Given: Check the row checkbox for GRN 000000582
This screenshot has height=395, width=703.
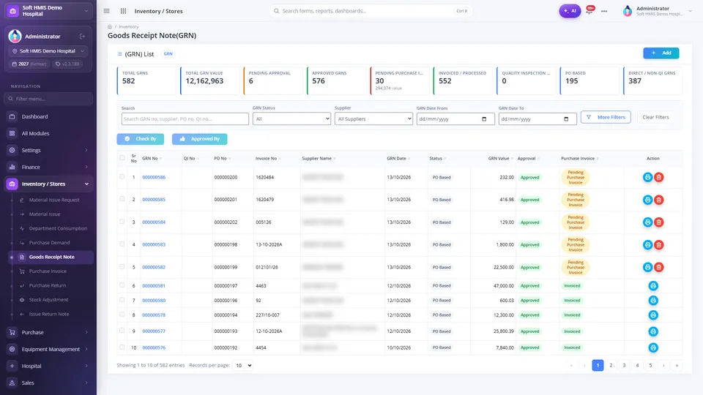Looking at the screenshot, I should [x=122, y=266].
